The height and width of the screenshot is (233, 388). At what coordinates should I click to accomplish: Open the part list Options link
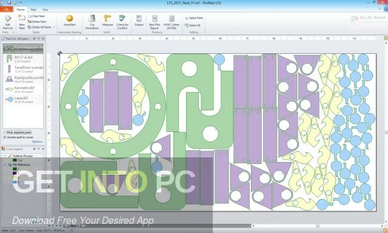tap(38, 142)
